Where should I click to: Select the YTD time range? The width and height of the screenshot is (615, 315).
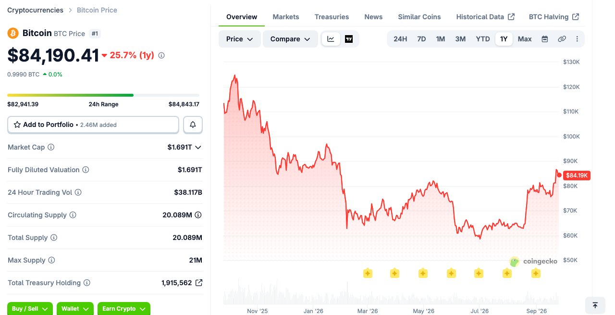(x=483, y=39)
